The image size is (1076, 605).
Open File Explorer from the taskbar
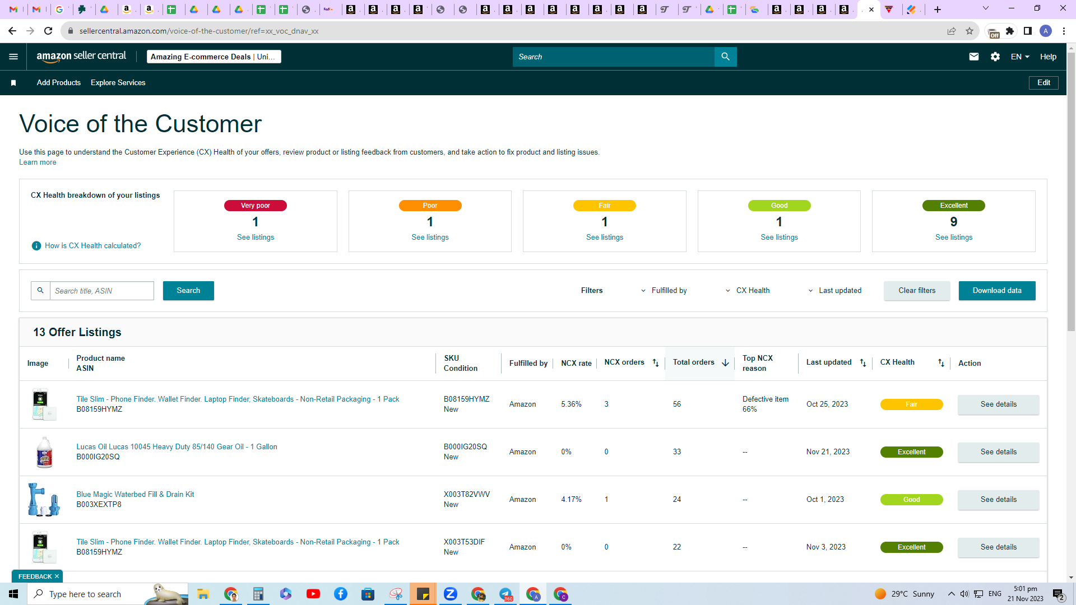tap(203, 594)
